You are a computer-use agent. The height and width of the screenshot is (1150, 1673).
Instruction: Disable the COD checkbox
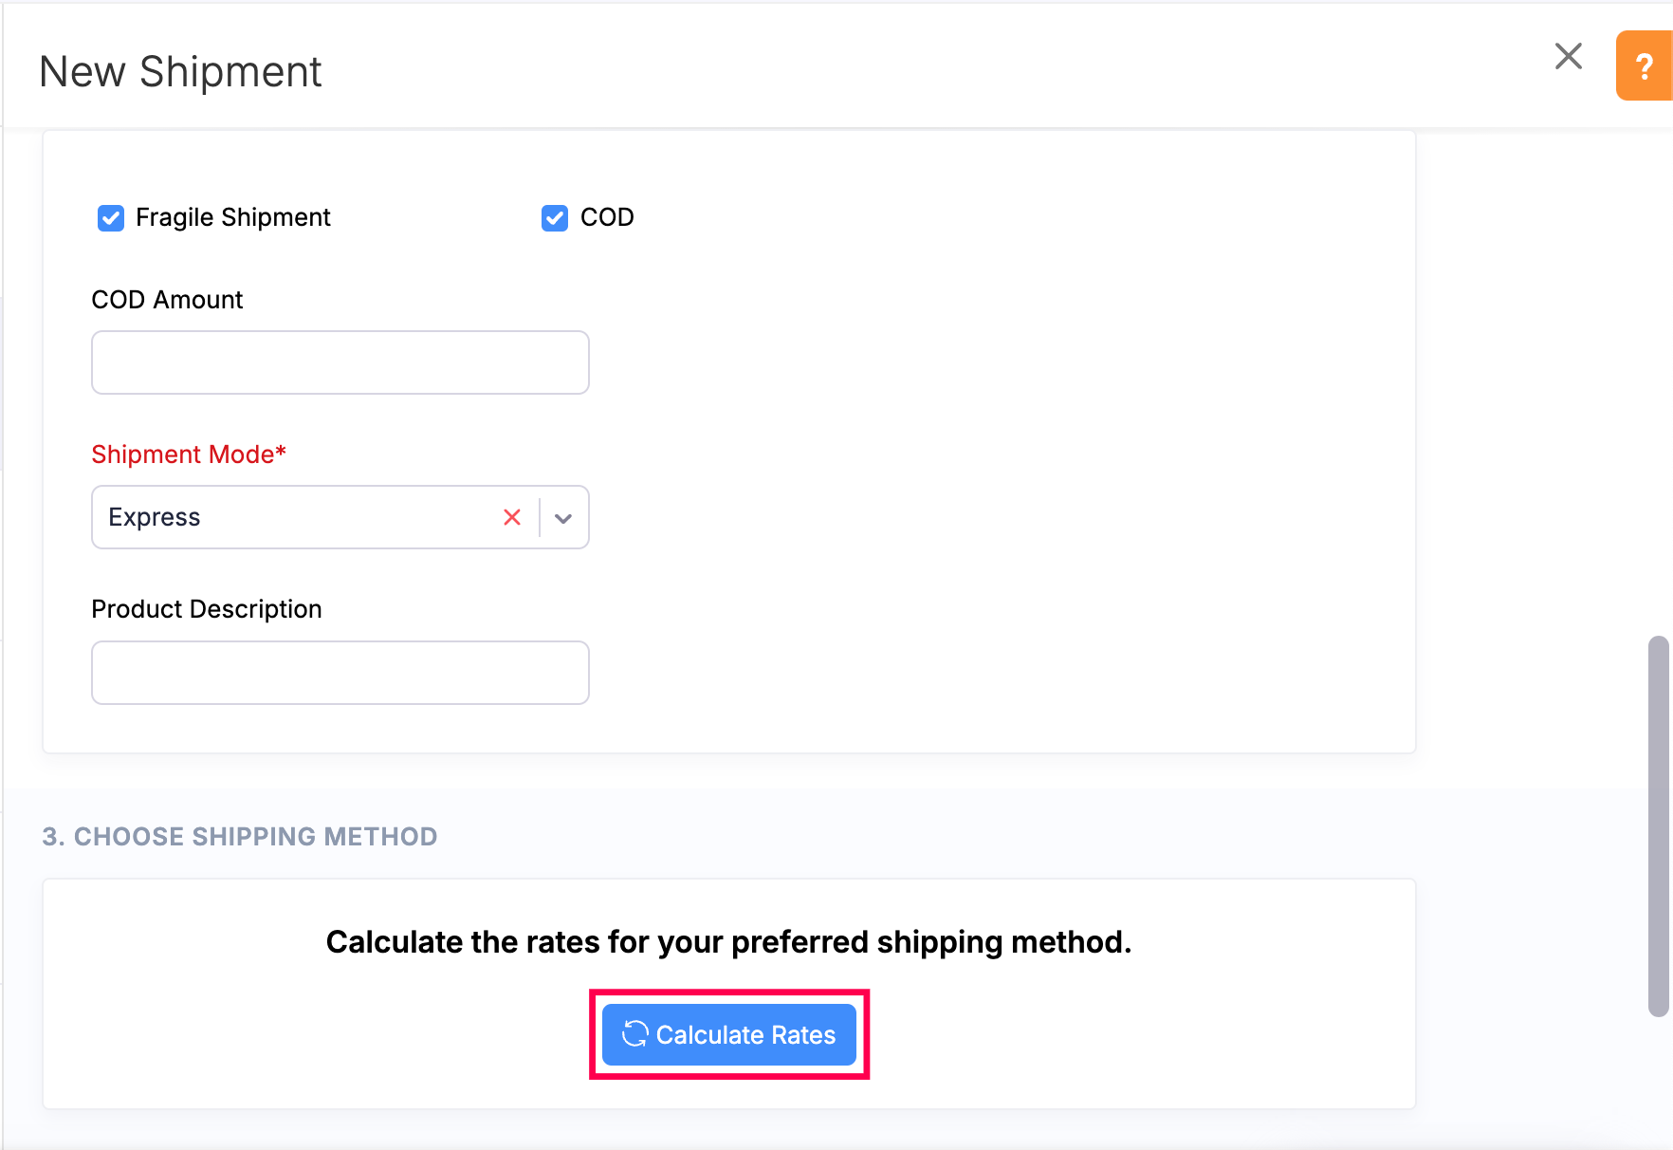coord(555,218)
